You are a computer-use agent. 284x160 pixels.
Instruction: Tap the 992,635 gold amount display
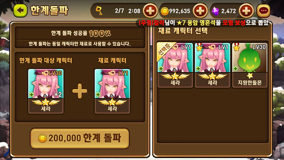pyautogui.click(x=179, y=11)
